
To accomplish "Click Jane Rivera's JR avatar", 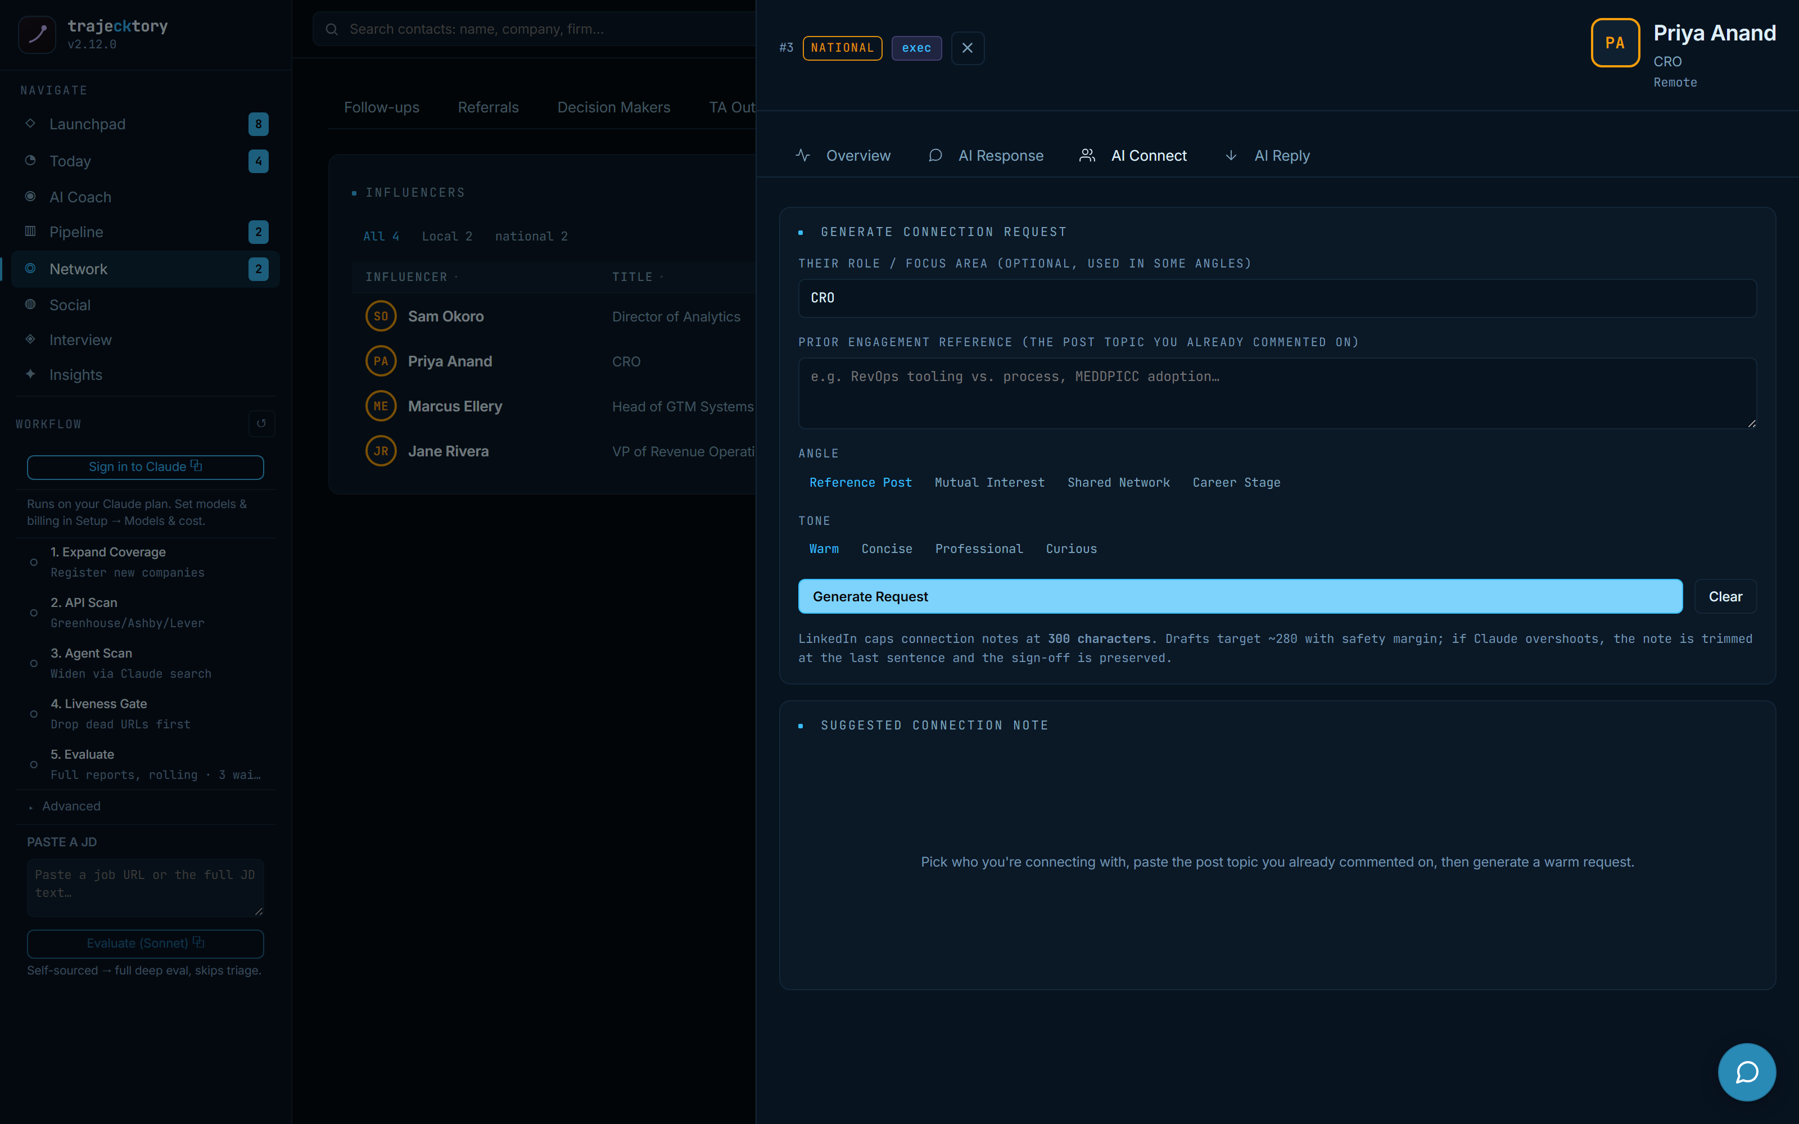I will 381,451.
